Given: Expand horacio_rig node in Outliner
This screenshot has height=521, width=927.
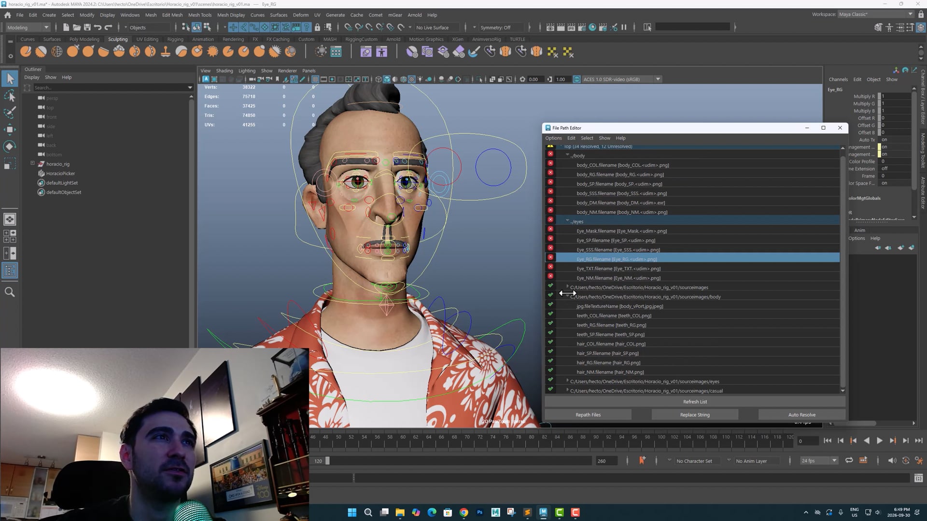Looking at the screenshot, I should coord(33,163).
